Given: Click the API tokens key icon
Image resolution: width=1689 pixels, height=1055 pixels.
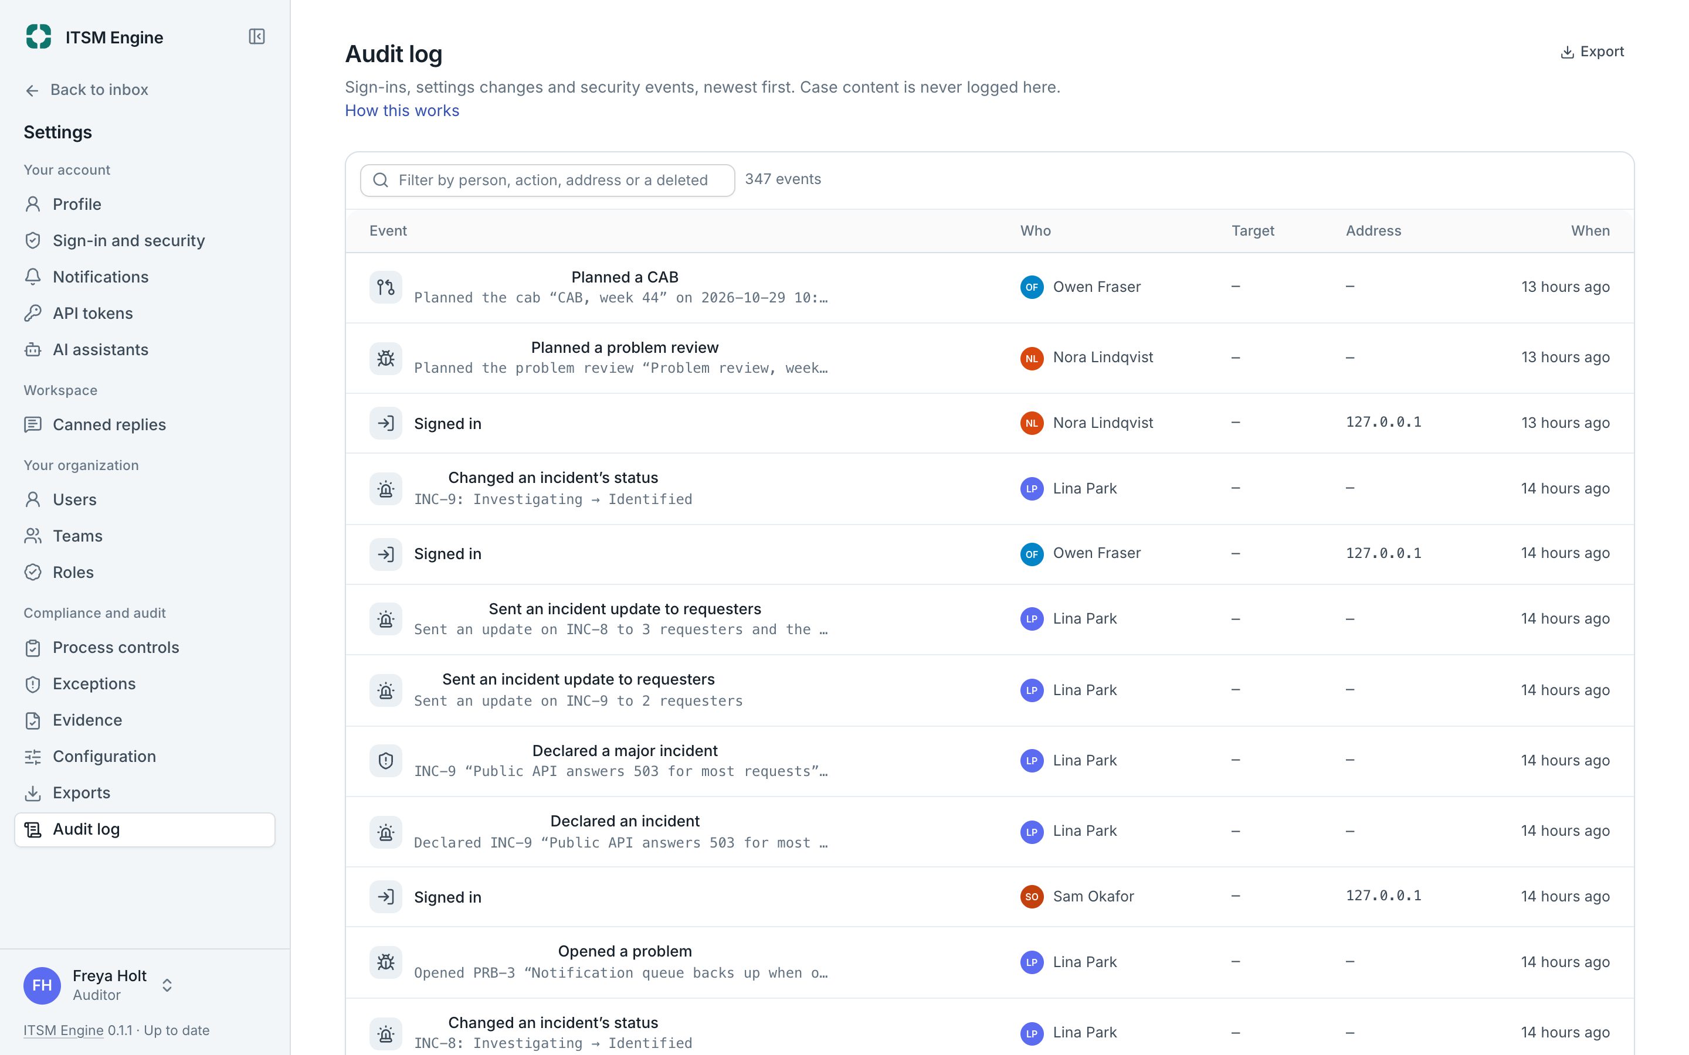Looking at the screenshot, I should pos(33,314).
